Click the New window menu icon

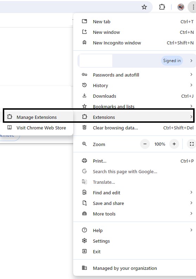(84, 32)
